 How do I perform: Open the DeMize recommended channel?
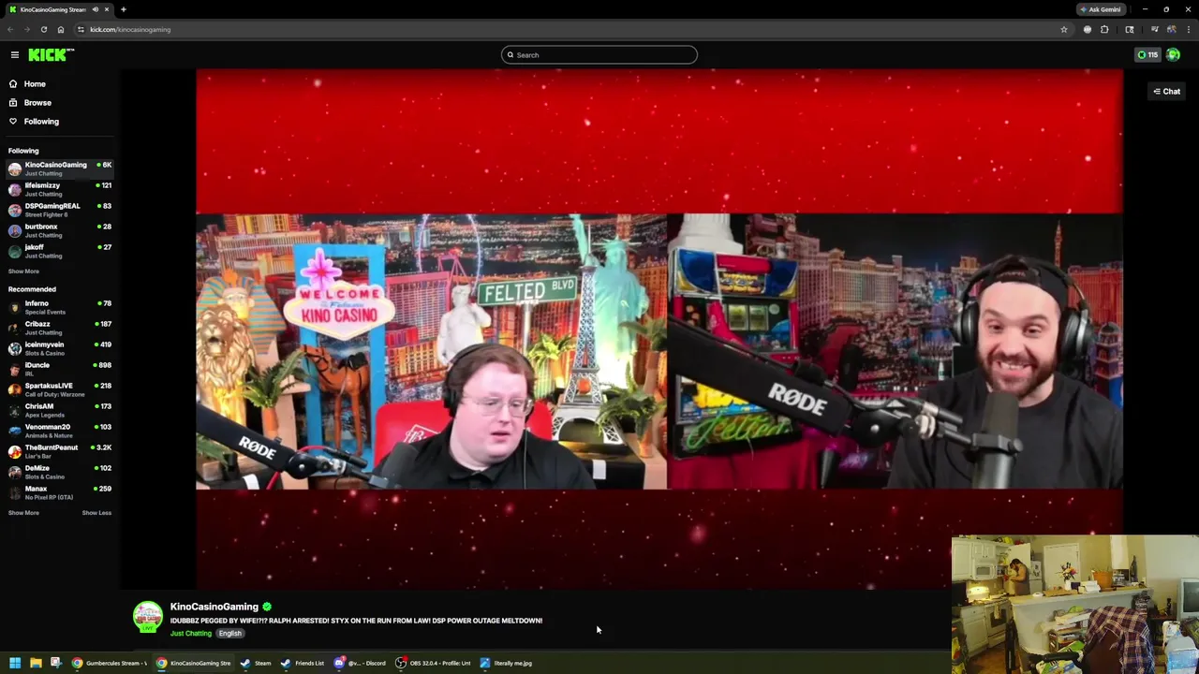pyautogui.click(x=60, y=472)
